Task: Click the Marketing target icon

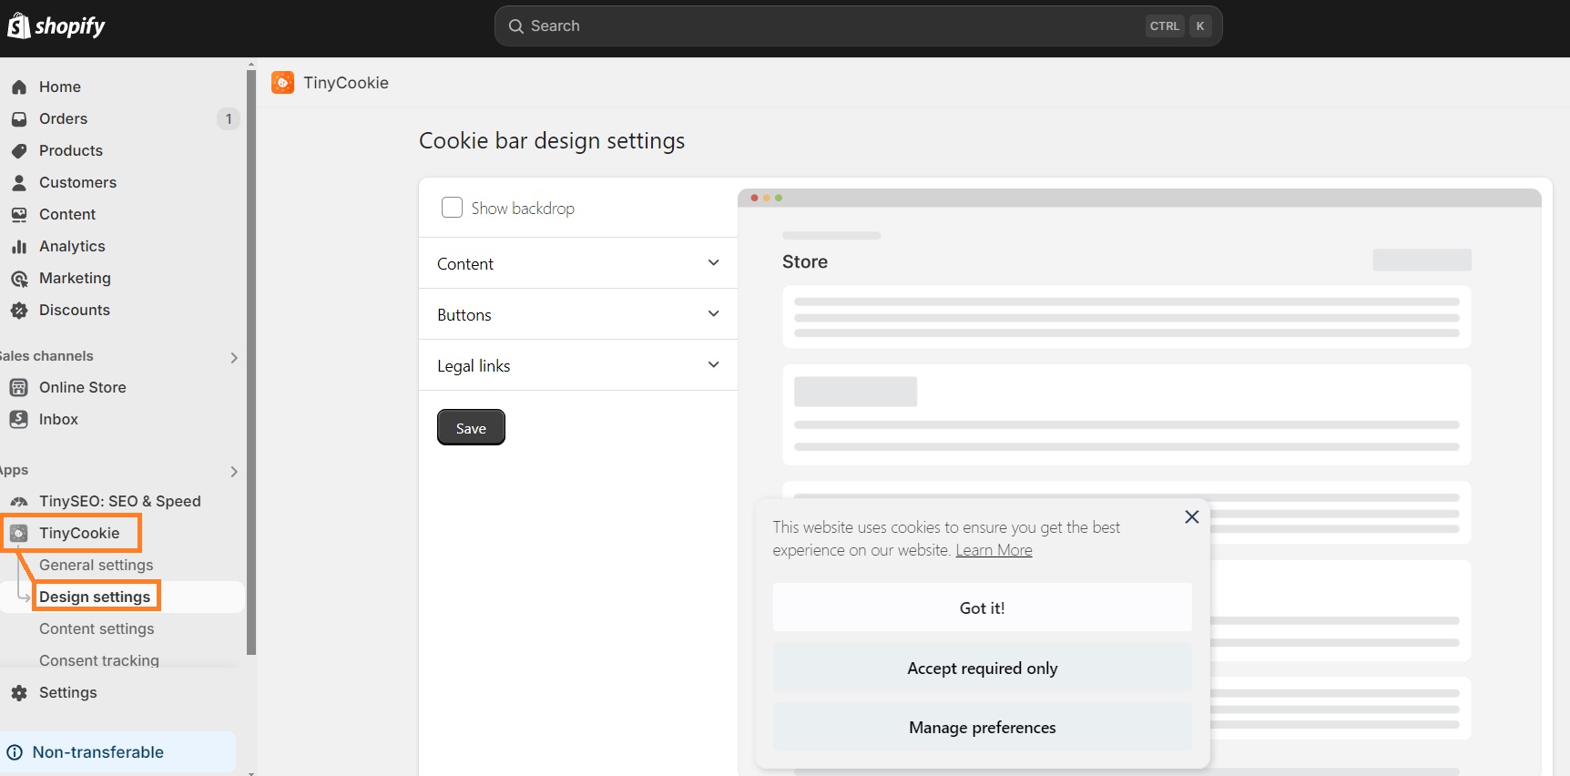Action: click(19, 279)
